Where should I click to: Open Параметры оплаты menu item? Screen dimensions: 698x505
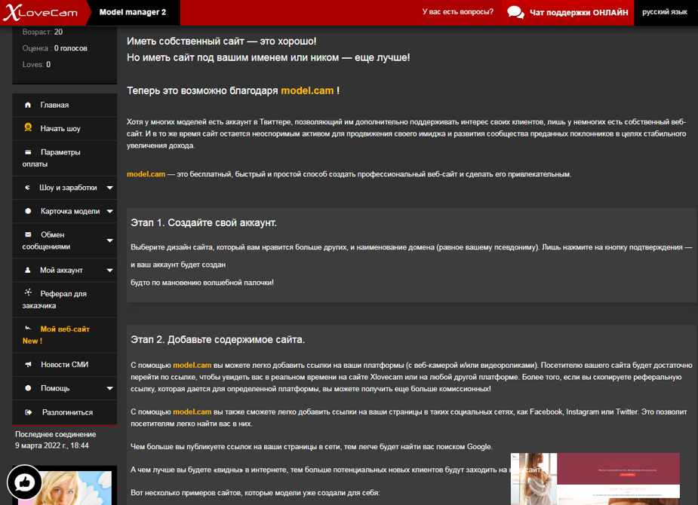(65, 158)
